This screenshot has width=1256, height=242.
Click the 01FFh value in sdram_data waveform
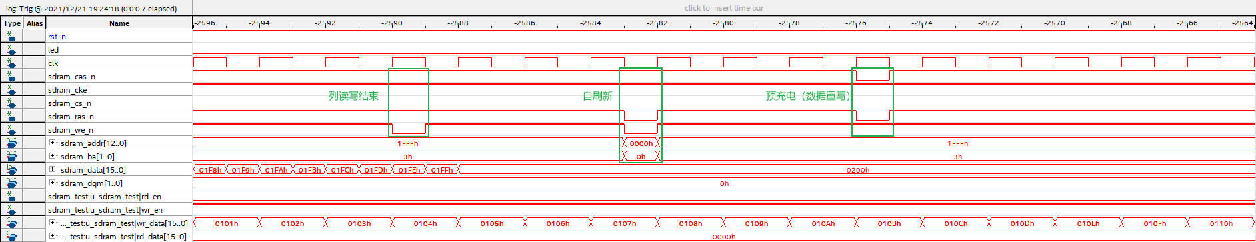tap(442, 170)
